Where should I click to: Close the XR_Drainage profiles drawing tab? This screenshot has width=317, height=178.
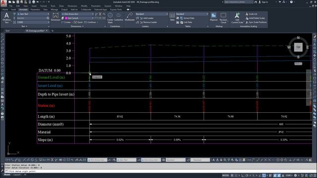[47, 31]
